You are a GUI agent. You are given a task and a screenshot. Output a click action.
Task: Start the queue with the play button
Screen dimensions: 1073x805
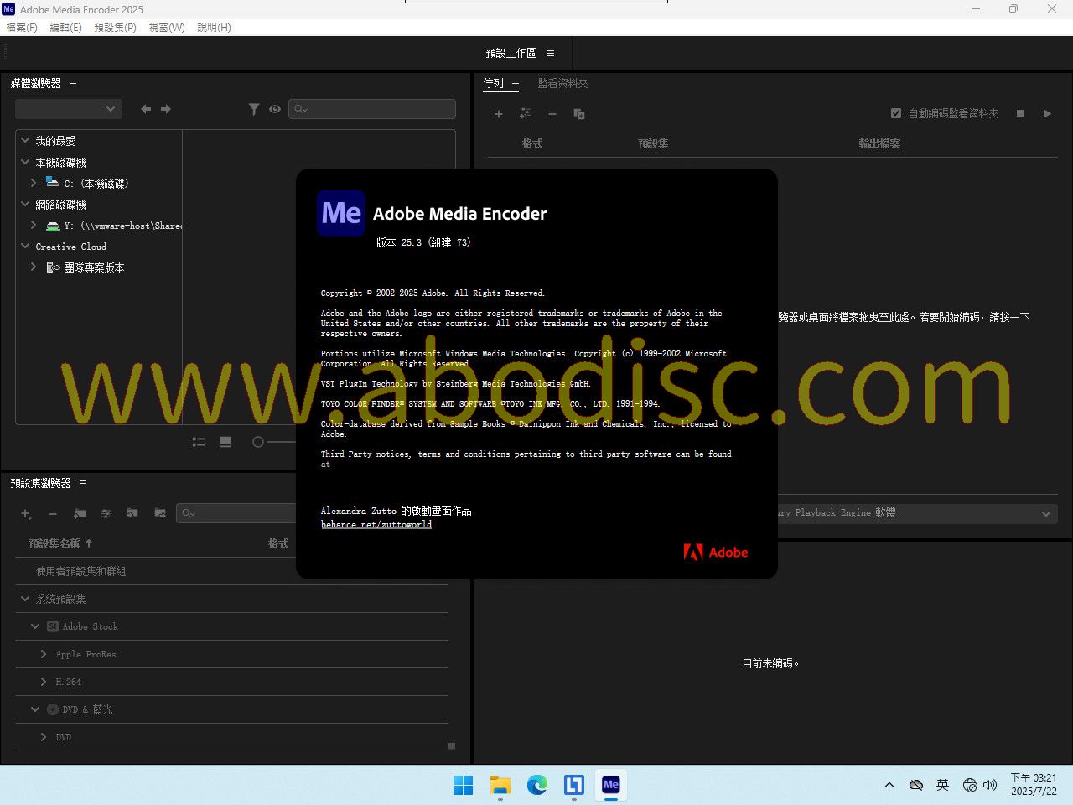pyautogui.click(x=1047, y=113)
